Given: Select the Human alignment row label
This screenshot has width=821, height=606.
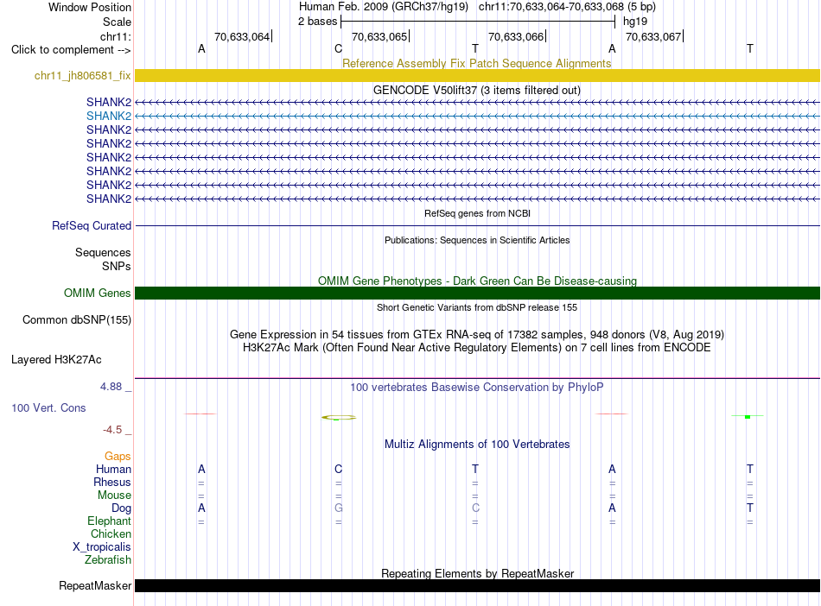Looking at the screenshot, I should point(113,470).
